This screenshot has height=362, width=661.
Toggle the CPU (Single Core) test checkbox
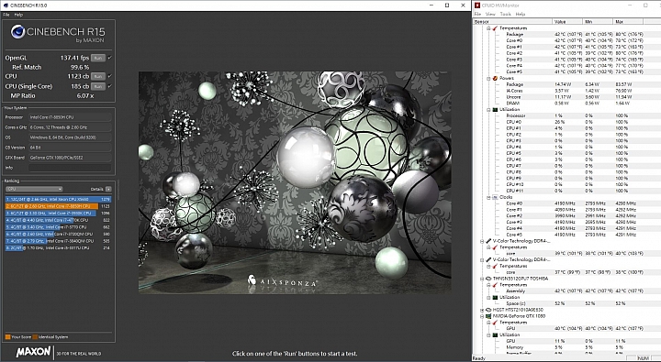pos(110,86)
